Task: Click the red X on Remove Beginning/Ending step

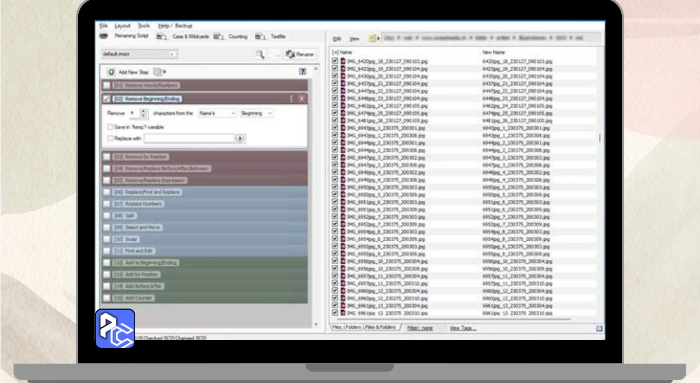Action: click(x=301, y=99)
